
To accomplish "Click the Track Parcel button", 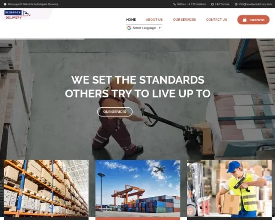I will [254, 20].
